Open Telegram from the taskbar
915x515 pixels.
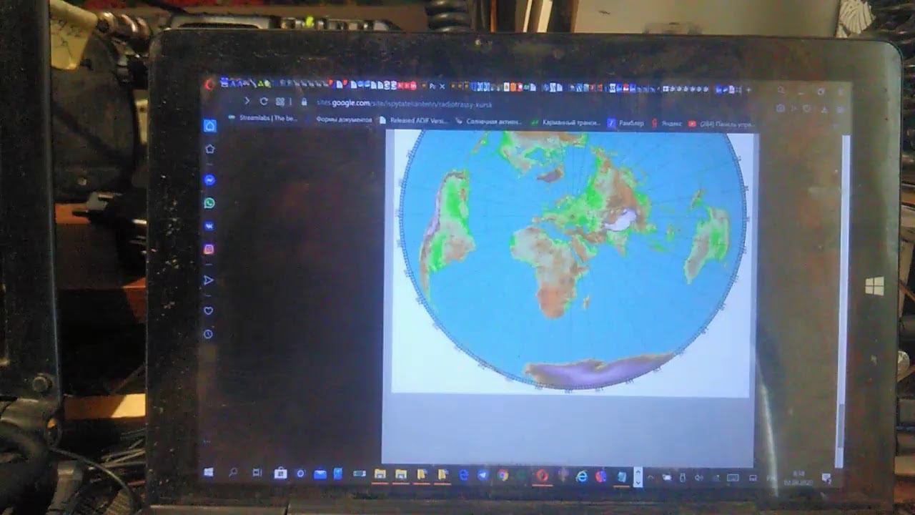[x=483, y=475]
